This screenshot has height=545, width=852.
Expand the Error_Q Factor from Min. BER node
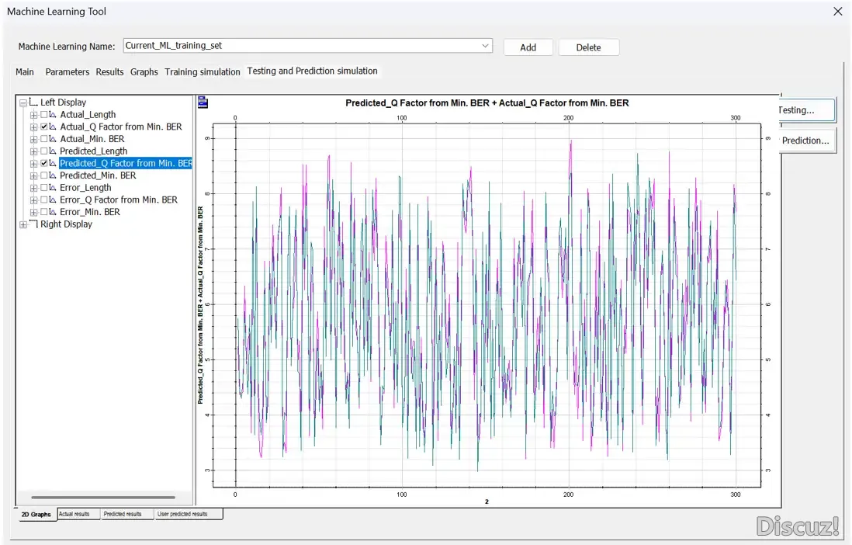[x=33, y=200]
